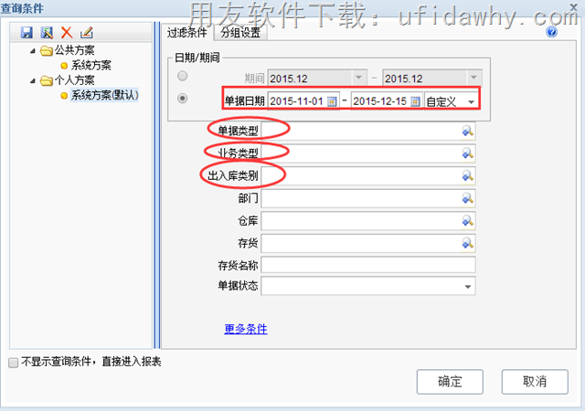The image size is (585, 411).
Task: Select the 单据日期 radio button
Action: [183, 99]
